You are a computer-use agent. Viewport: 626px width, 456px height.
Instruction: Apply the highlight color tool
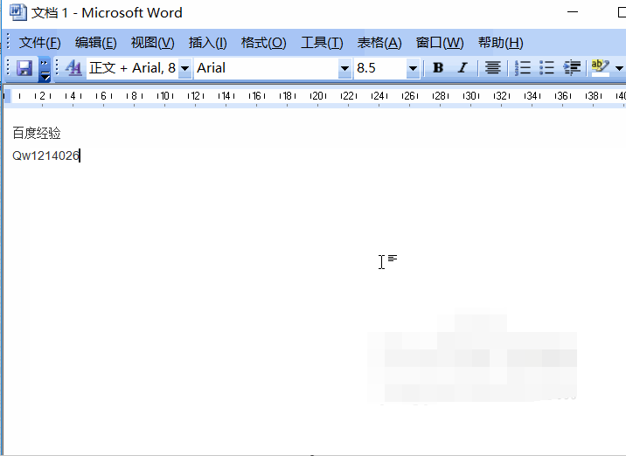pos(600,68)
